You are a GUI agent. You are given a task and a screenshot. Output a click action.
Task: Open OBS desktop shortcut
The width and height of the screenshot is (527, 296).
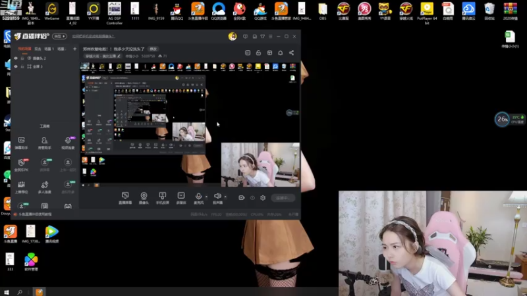coord(323,11)
